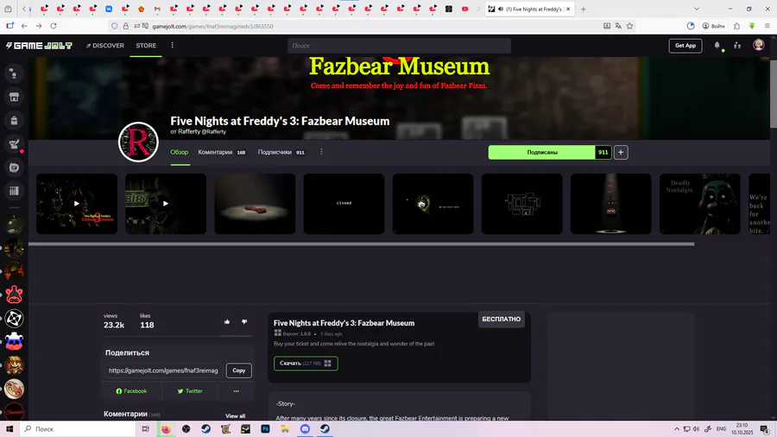The height and width of the screenshot is (437, 777).
Task: Click the translate page icon in the address bar
Action: pyautogui.click(x=618, y=26)
